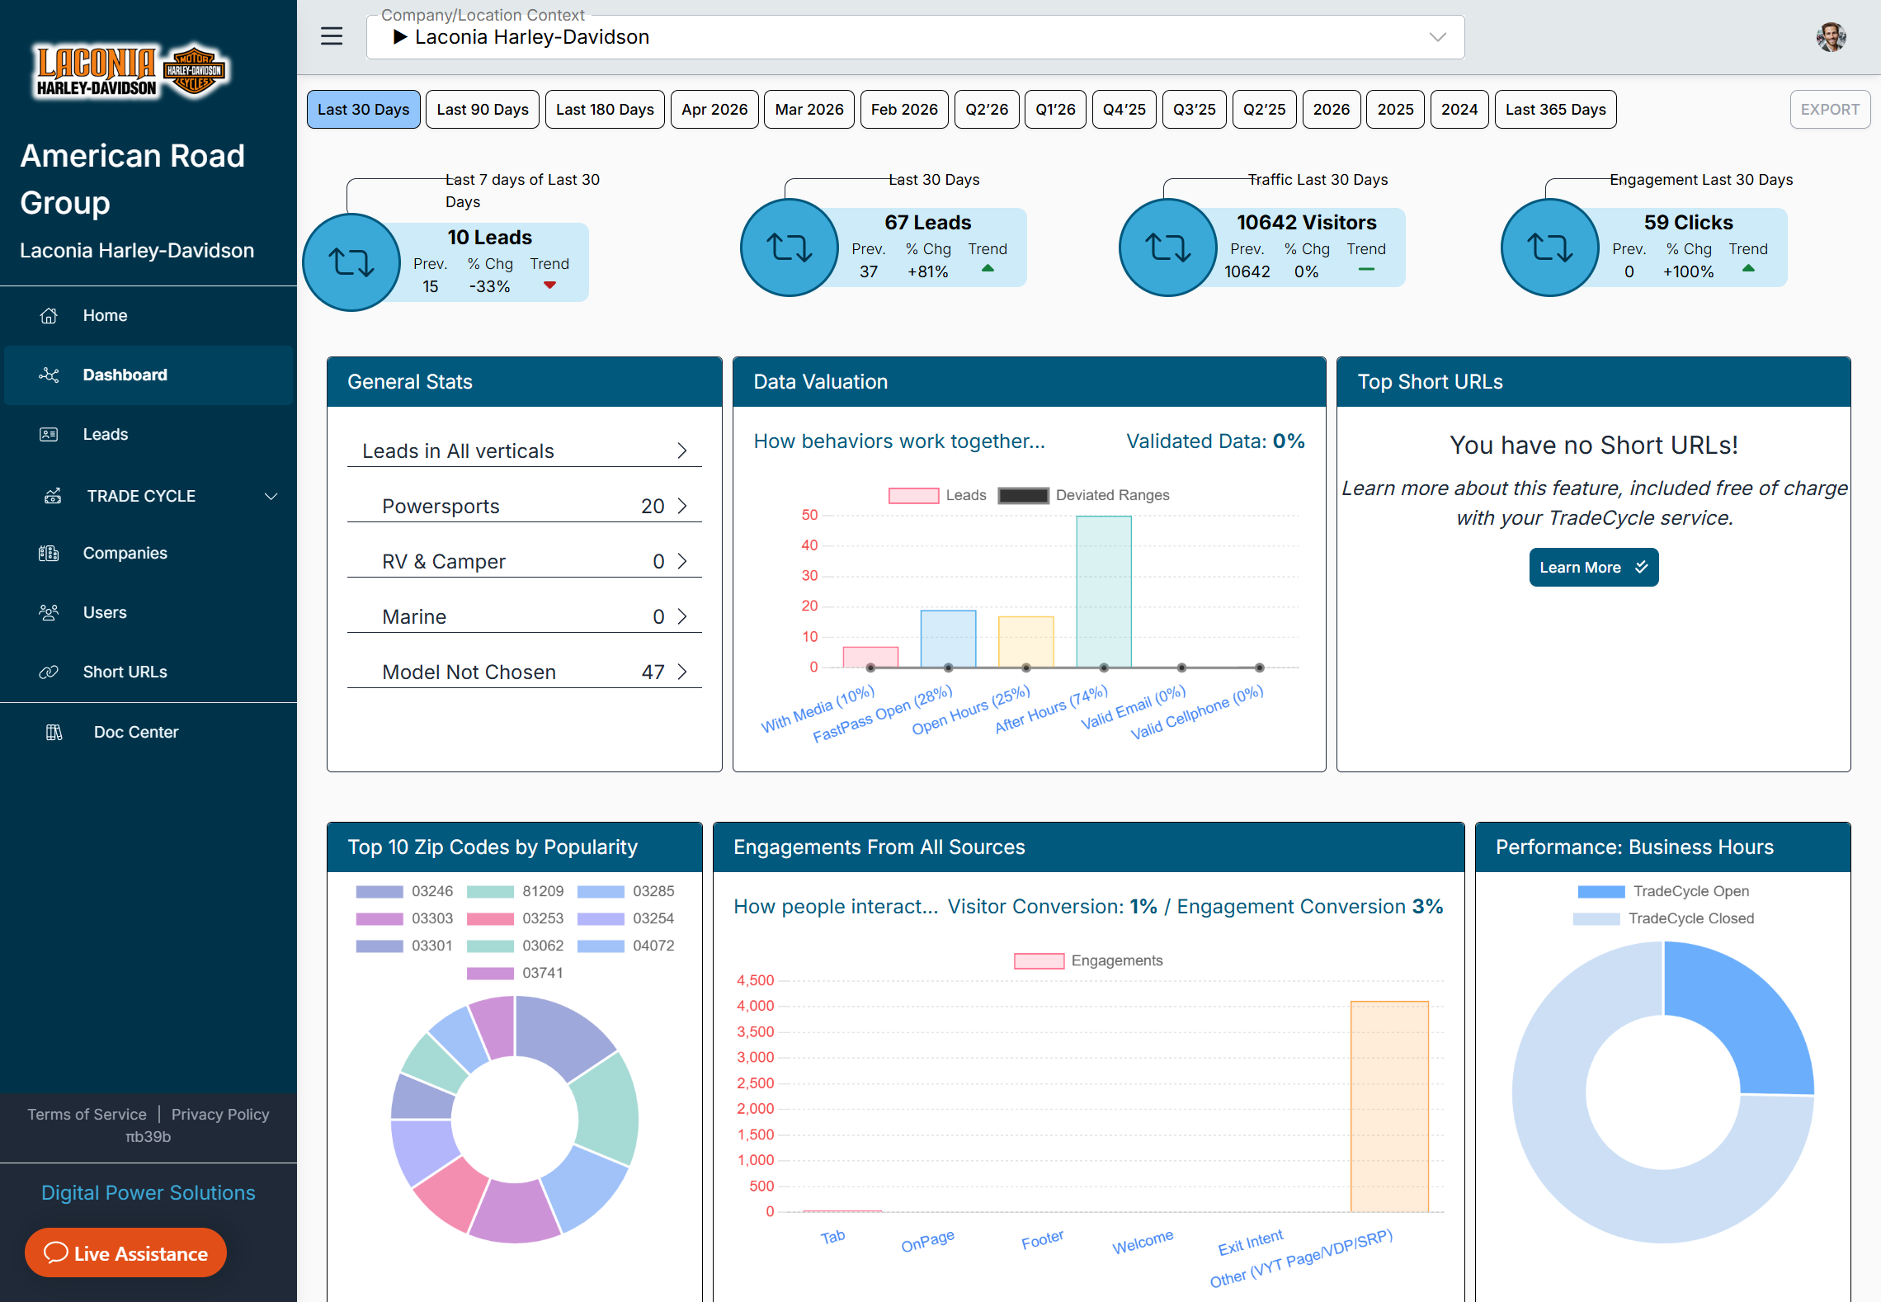Image resolution: width=1881 pixels, height=1302 pixels.
Task: Toggle the Leads legend in Data Valuation chart
Action: 937,495
